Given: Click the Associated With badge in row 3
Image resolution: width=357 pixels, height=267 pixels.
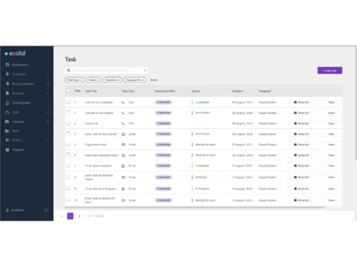Looking at the screenshot, I should point(164,123).
